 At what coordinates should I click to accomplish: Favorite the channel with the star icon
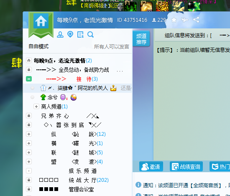tap(174, 20)
